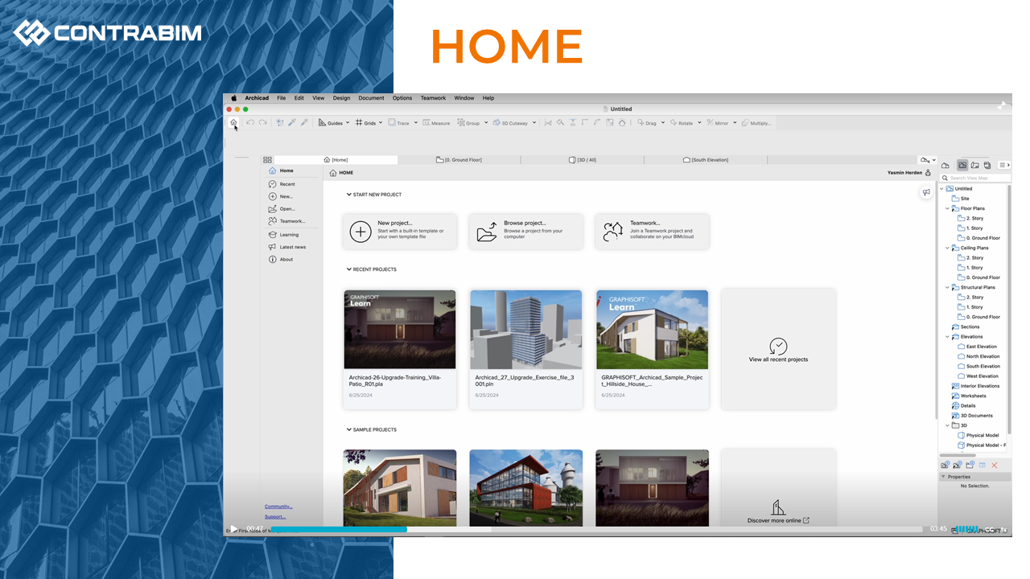Click the video progress bar

[x=596, y=529]
